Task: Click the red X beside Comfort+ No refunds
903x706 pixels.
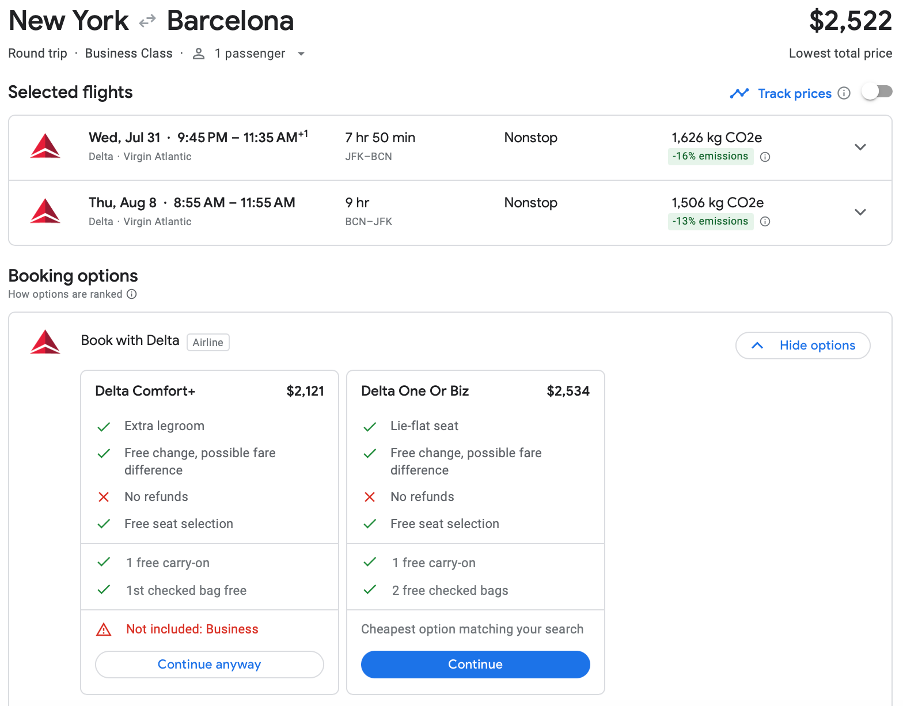Action: [104, 497]
